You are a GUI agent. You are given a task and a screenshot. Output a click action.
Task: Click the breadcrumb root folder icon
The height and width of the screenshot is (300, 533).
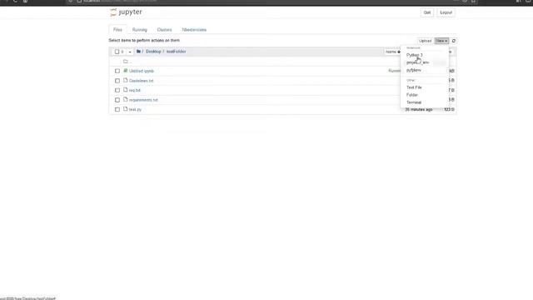click(138, 52)
